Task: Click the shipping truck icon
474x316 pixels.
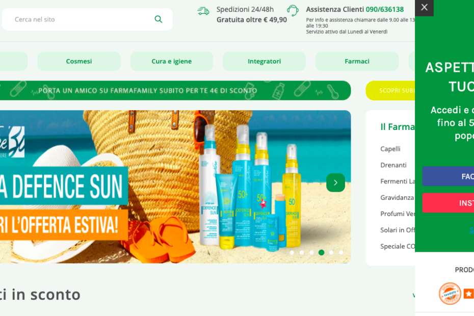Action: click(x=203, y=11)
